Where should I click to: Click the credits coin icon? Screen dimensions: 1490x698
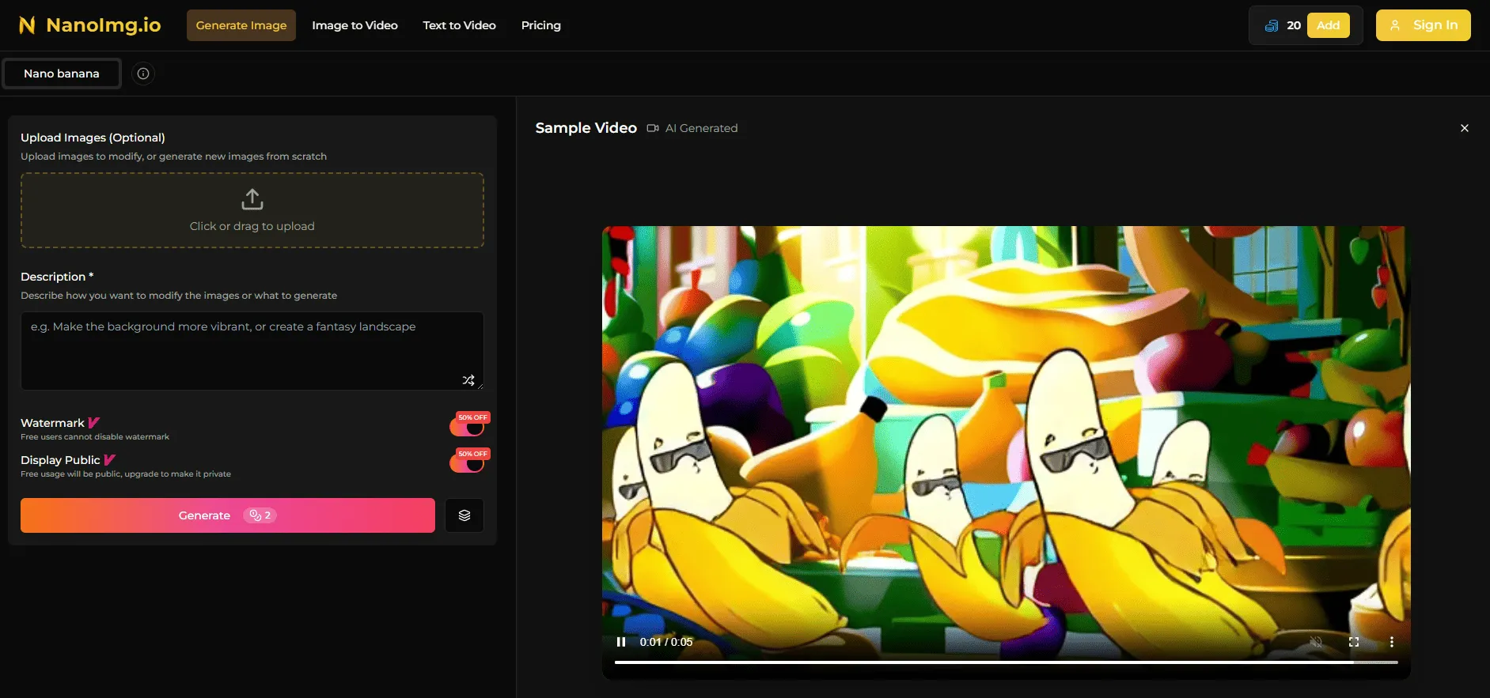pos(1272,25)
